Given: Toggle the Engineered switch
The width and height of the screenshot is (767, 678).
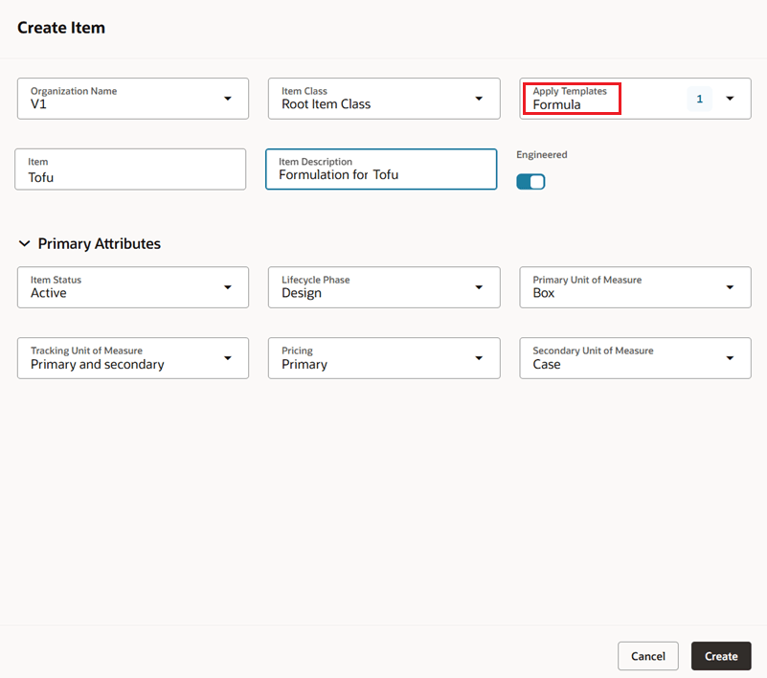Looking at the screenshot, I should tap(530, 182).
